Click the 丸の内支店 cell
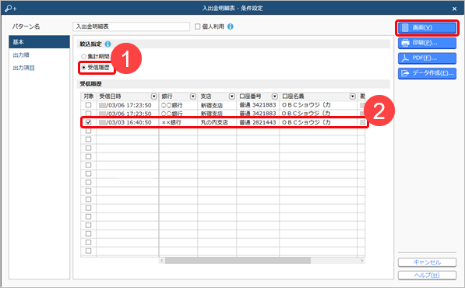Screen dimensions: 465x288 pos(217,122)
